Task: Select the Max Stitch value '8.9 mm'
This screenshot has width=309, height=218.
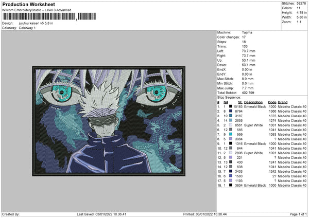Action: [248, 79]
